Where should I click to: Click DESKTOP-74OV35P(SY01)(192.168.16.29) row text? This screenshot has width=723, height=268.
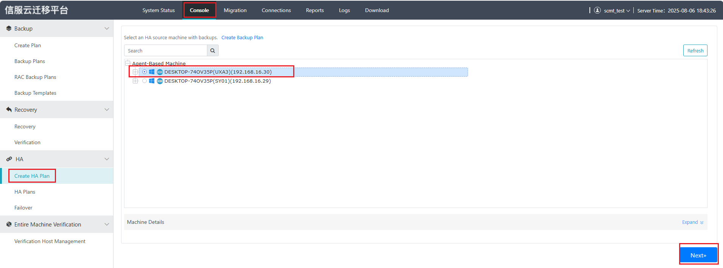tap(218, 81)
